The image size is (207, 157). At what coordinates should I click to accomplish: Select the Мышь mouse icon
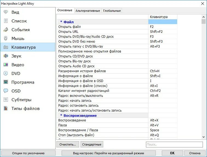[x=6, y=38]
